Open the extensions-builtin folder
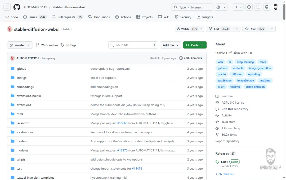286x180 pixels. coord(29,96)
